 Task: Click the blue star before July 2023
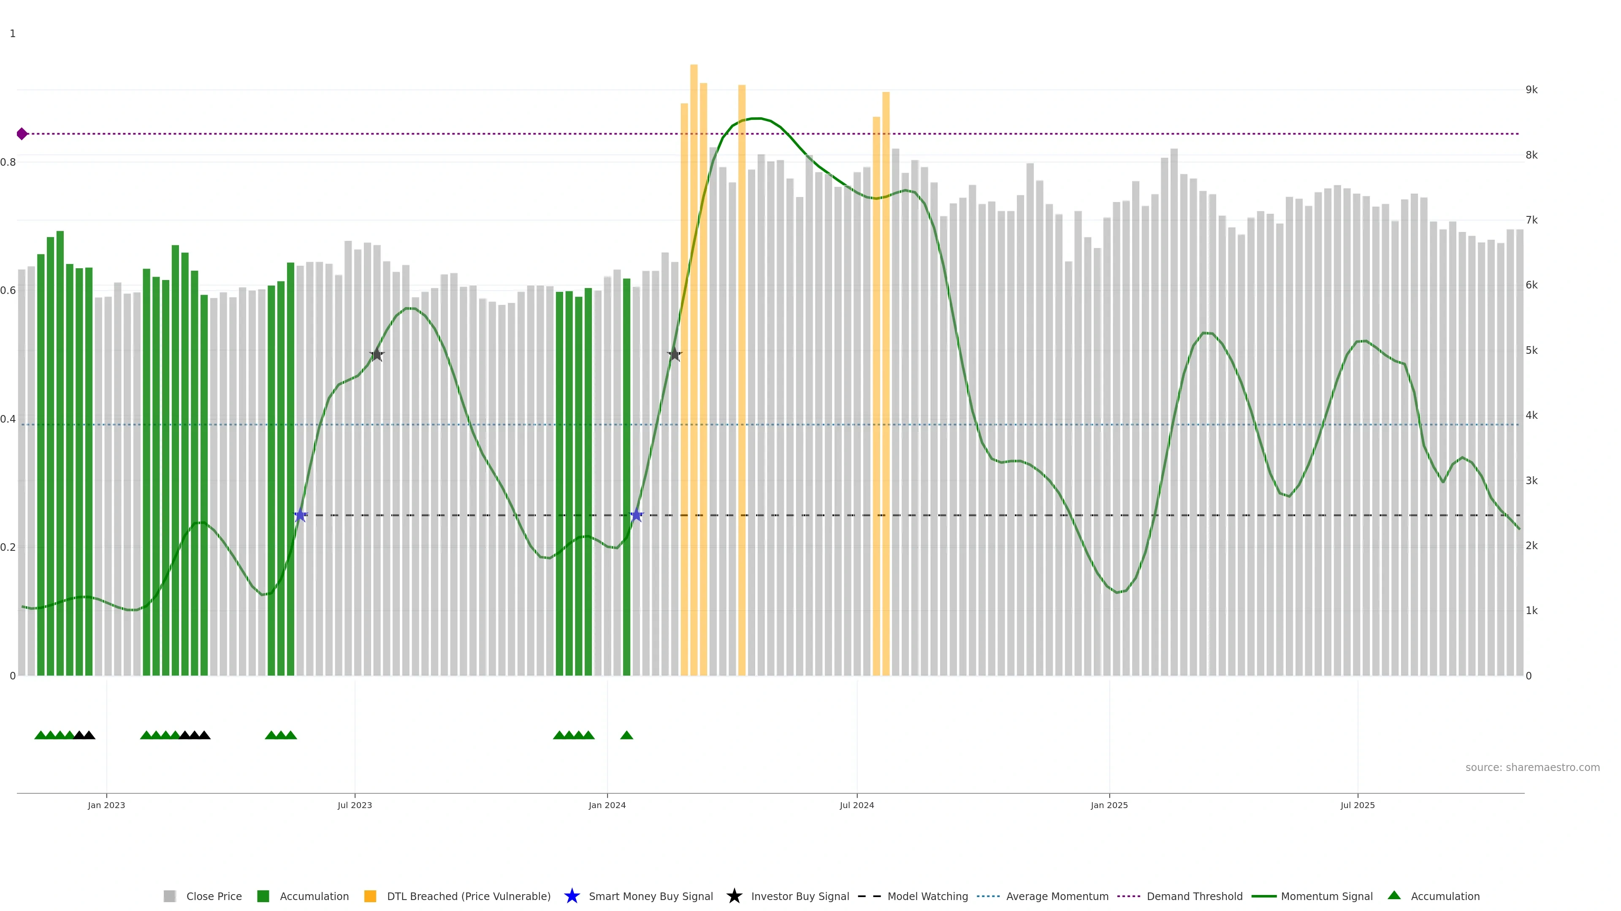click(x=300, y=515)
